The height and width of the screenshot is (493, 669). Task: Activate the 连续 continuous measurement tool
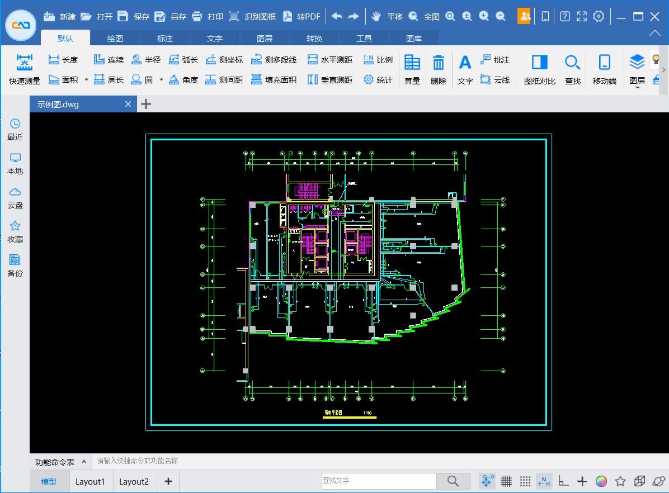(109, 60)
